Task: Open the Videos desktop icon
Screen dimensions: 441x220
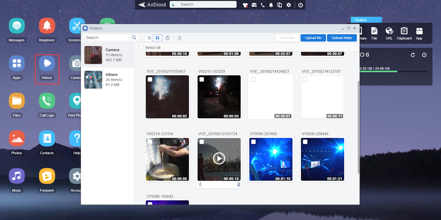Action: tap(47, 64)
